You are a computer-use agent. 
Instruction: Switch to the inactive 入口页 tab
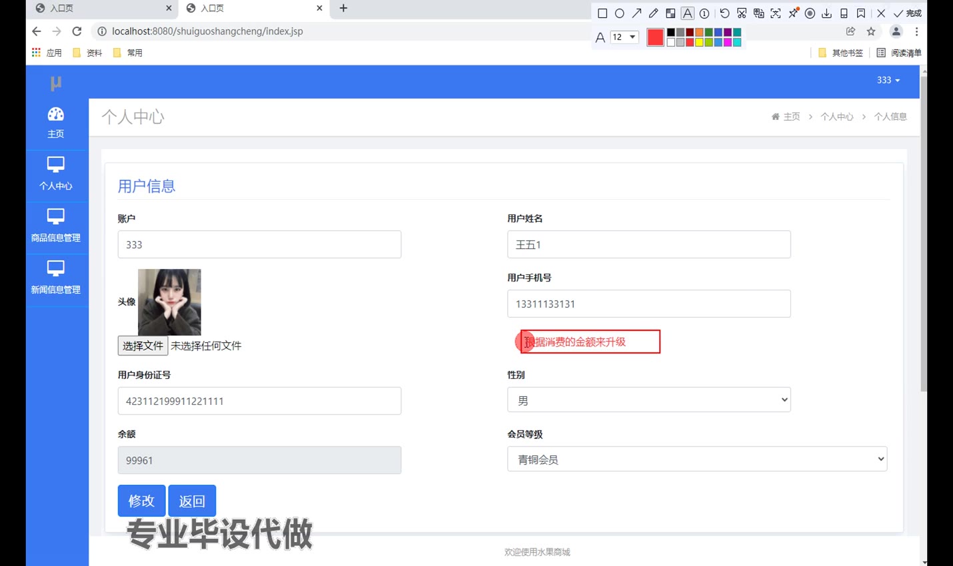[x=103, y=8]
